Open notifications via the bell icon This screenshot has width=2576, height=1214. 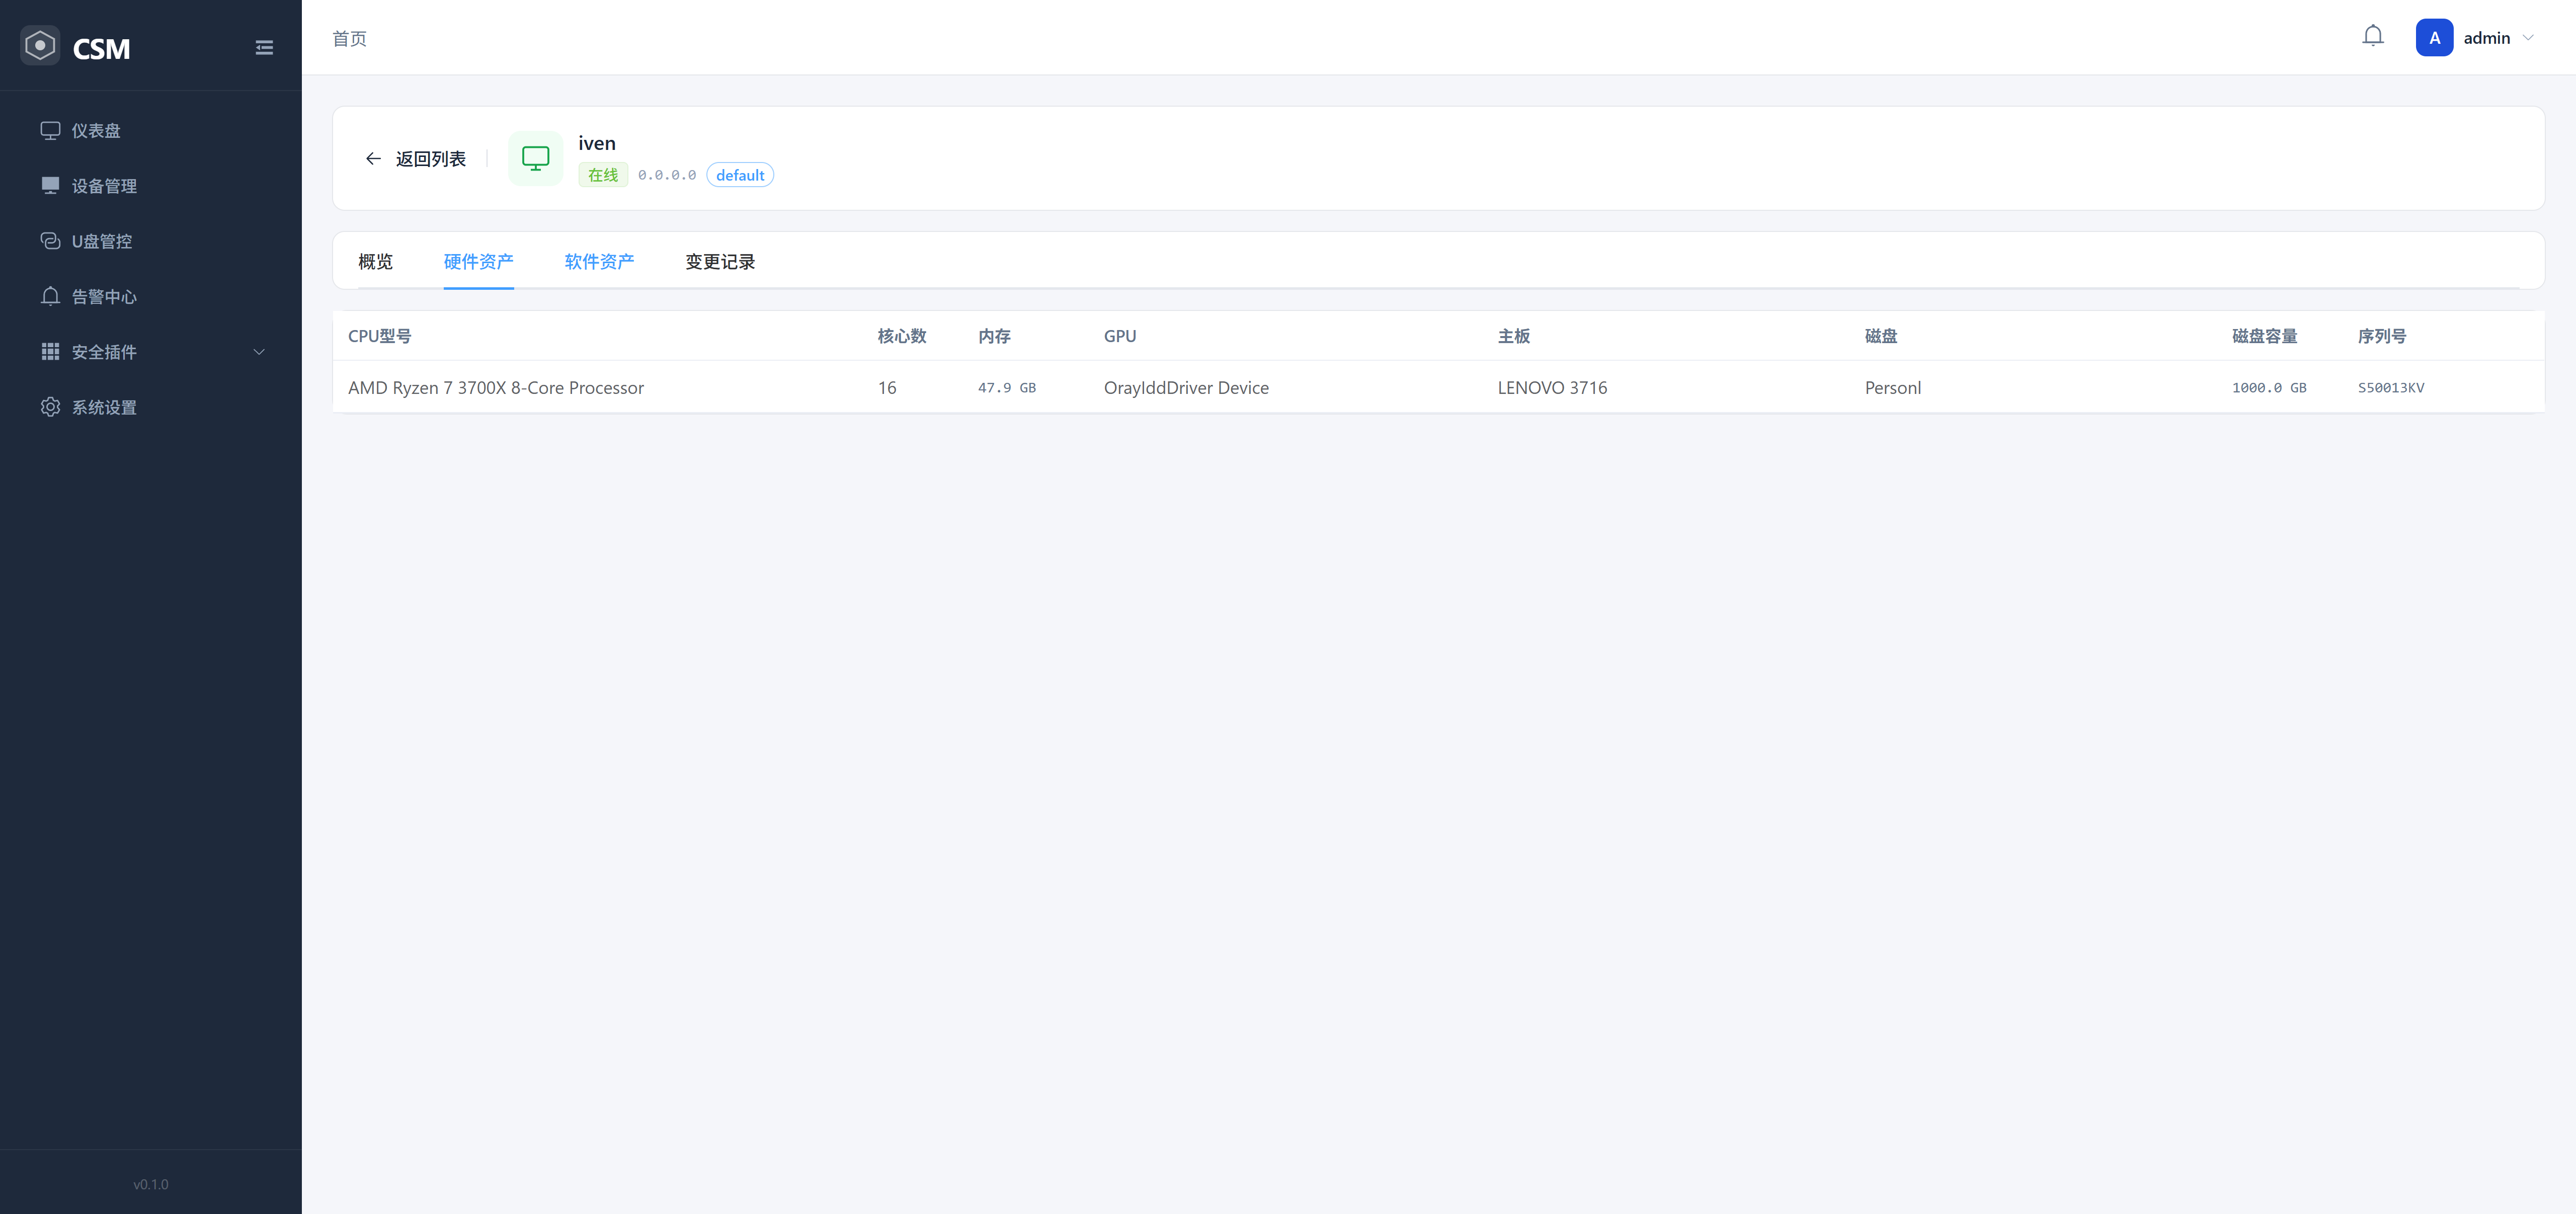point(2372,37)
